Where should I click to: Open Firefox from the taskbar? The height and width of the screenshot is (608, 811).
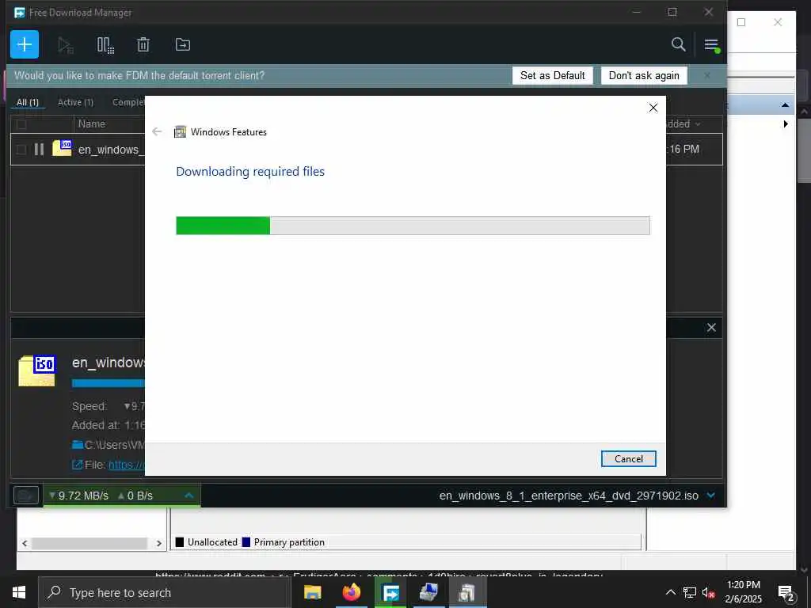pyautogui.click(x=351, y=592)
